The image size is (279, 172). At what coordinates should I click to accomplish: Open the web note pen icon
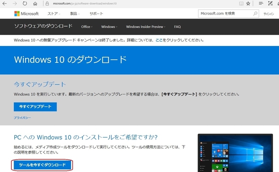coord(270,3)
